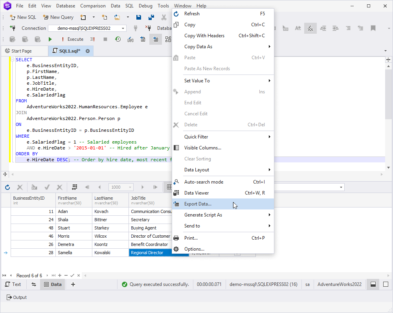Collapse the SELECT code block
393x313 pixels.
tap(12, 60)
